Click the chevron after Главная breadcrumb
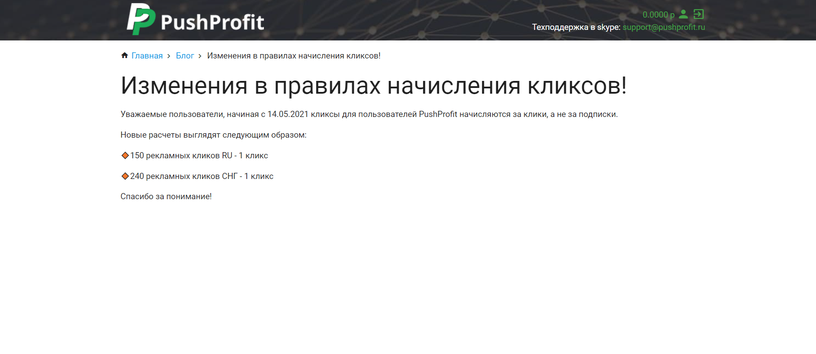The height and width of the screenshot is (354, 816). [169, 56]
